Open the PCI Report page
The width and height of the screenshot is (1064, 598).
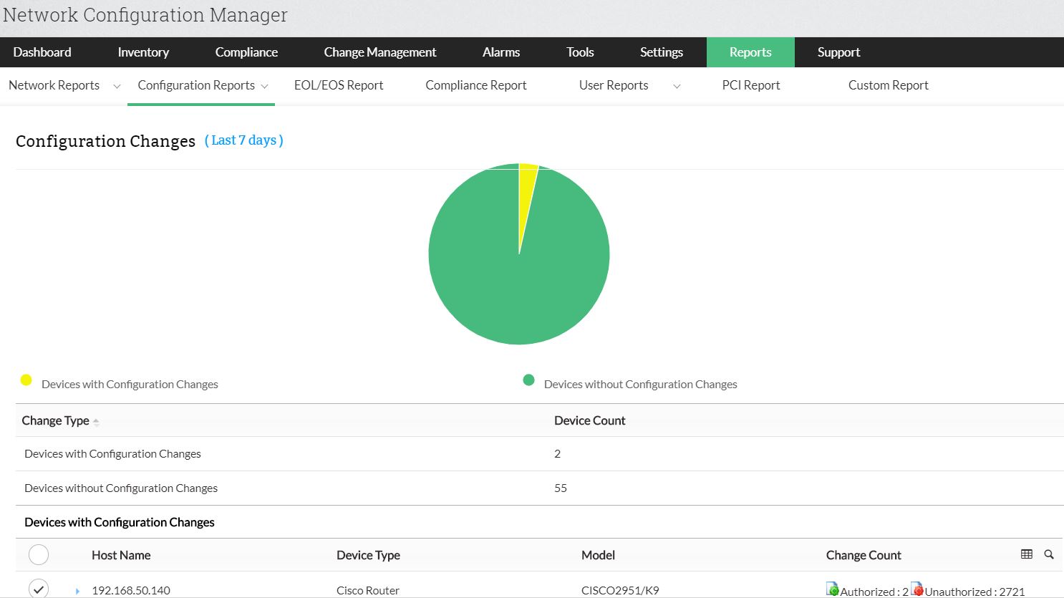(x=750, y=85)
